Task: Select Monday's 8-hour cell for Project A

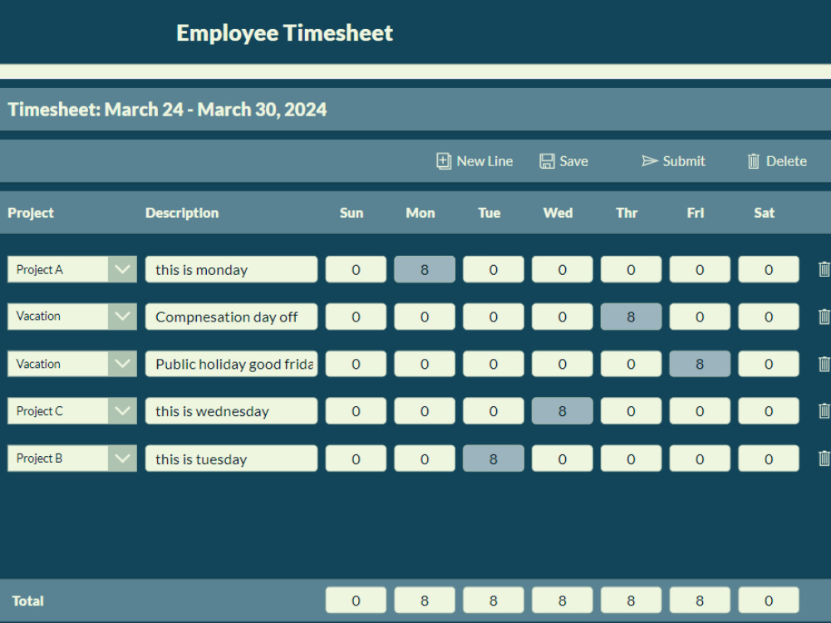Action: pyautogui.click(x=424, y=269)
